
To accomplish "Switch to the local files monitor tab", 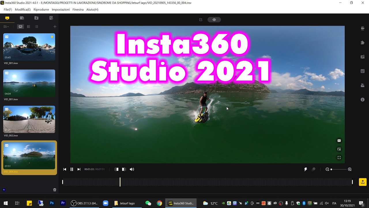I will [7, 18].
